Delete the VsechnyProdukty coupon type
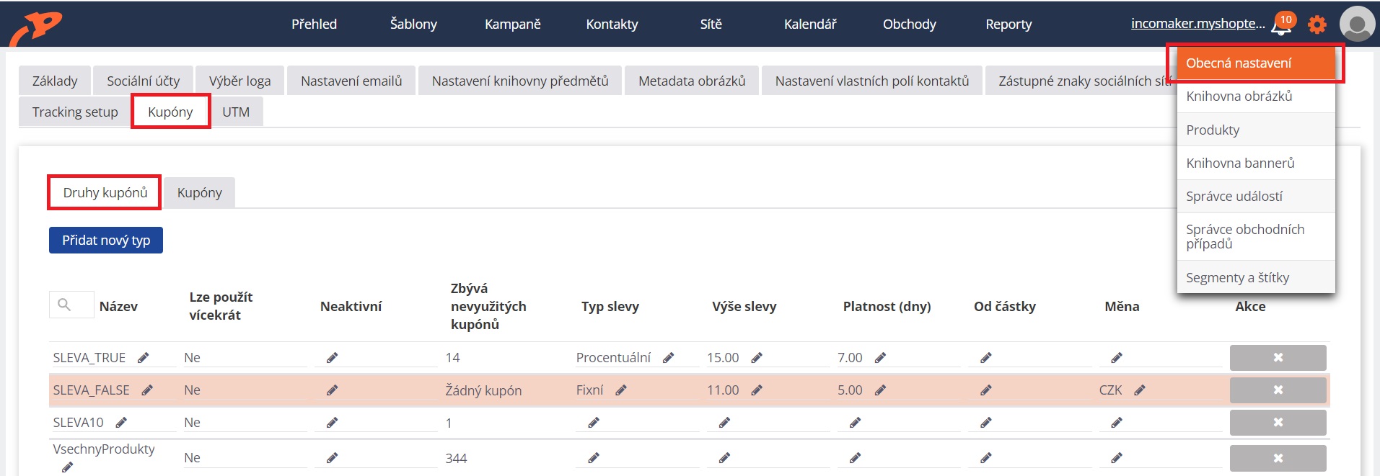 coord(1278,458)
